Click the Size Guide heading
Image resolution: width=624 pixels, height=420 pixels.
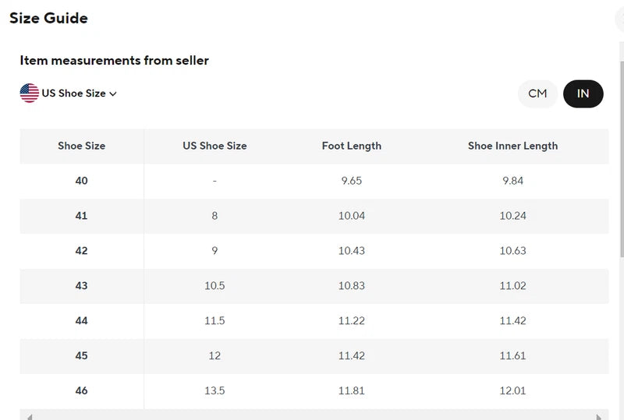[48, 18]
